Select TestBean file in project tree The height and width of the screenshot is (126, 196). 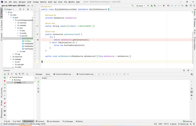[27, 41]
